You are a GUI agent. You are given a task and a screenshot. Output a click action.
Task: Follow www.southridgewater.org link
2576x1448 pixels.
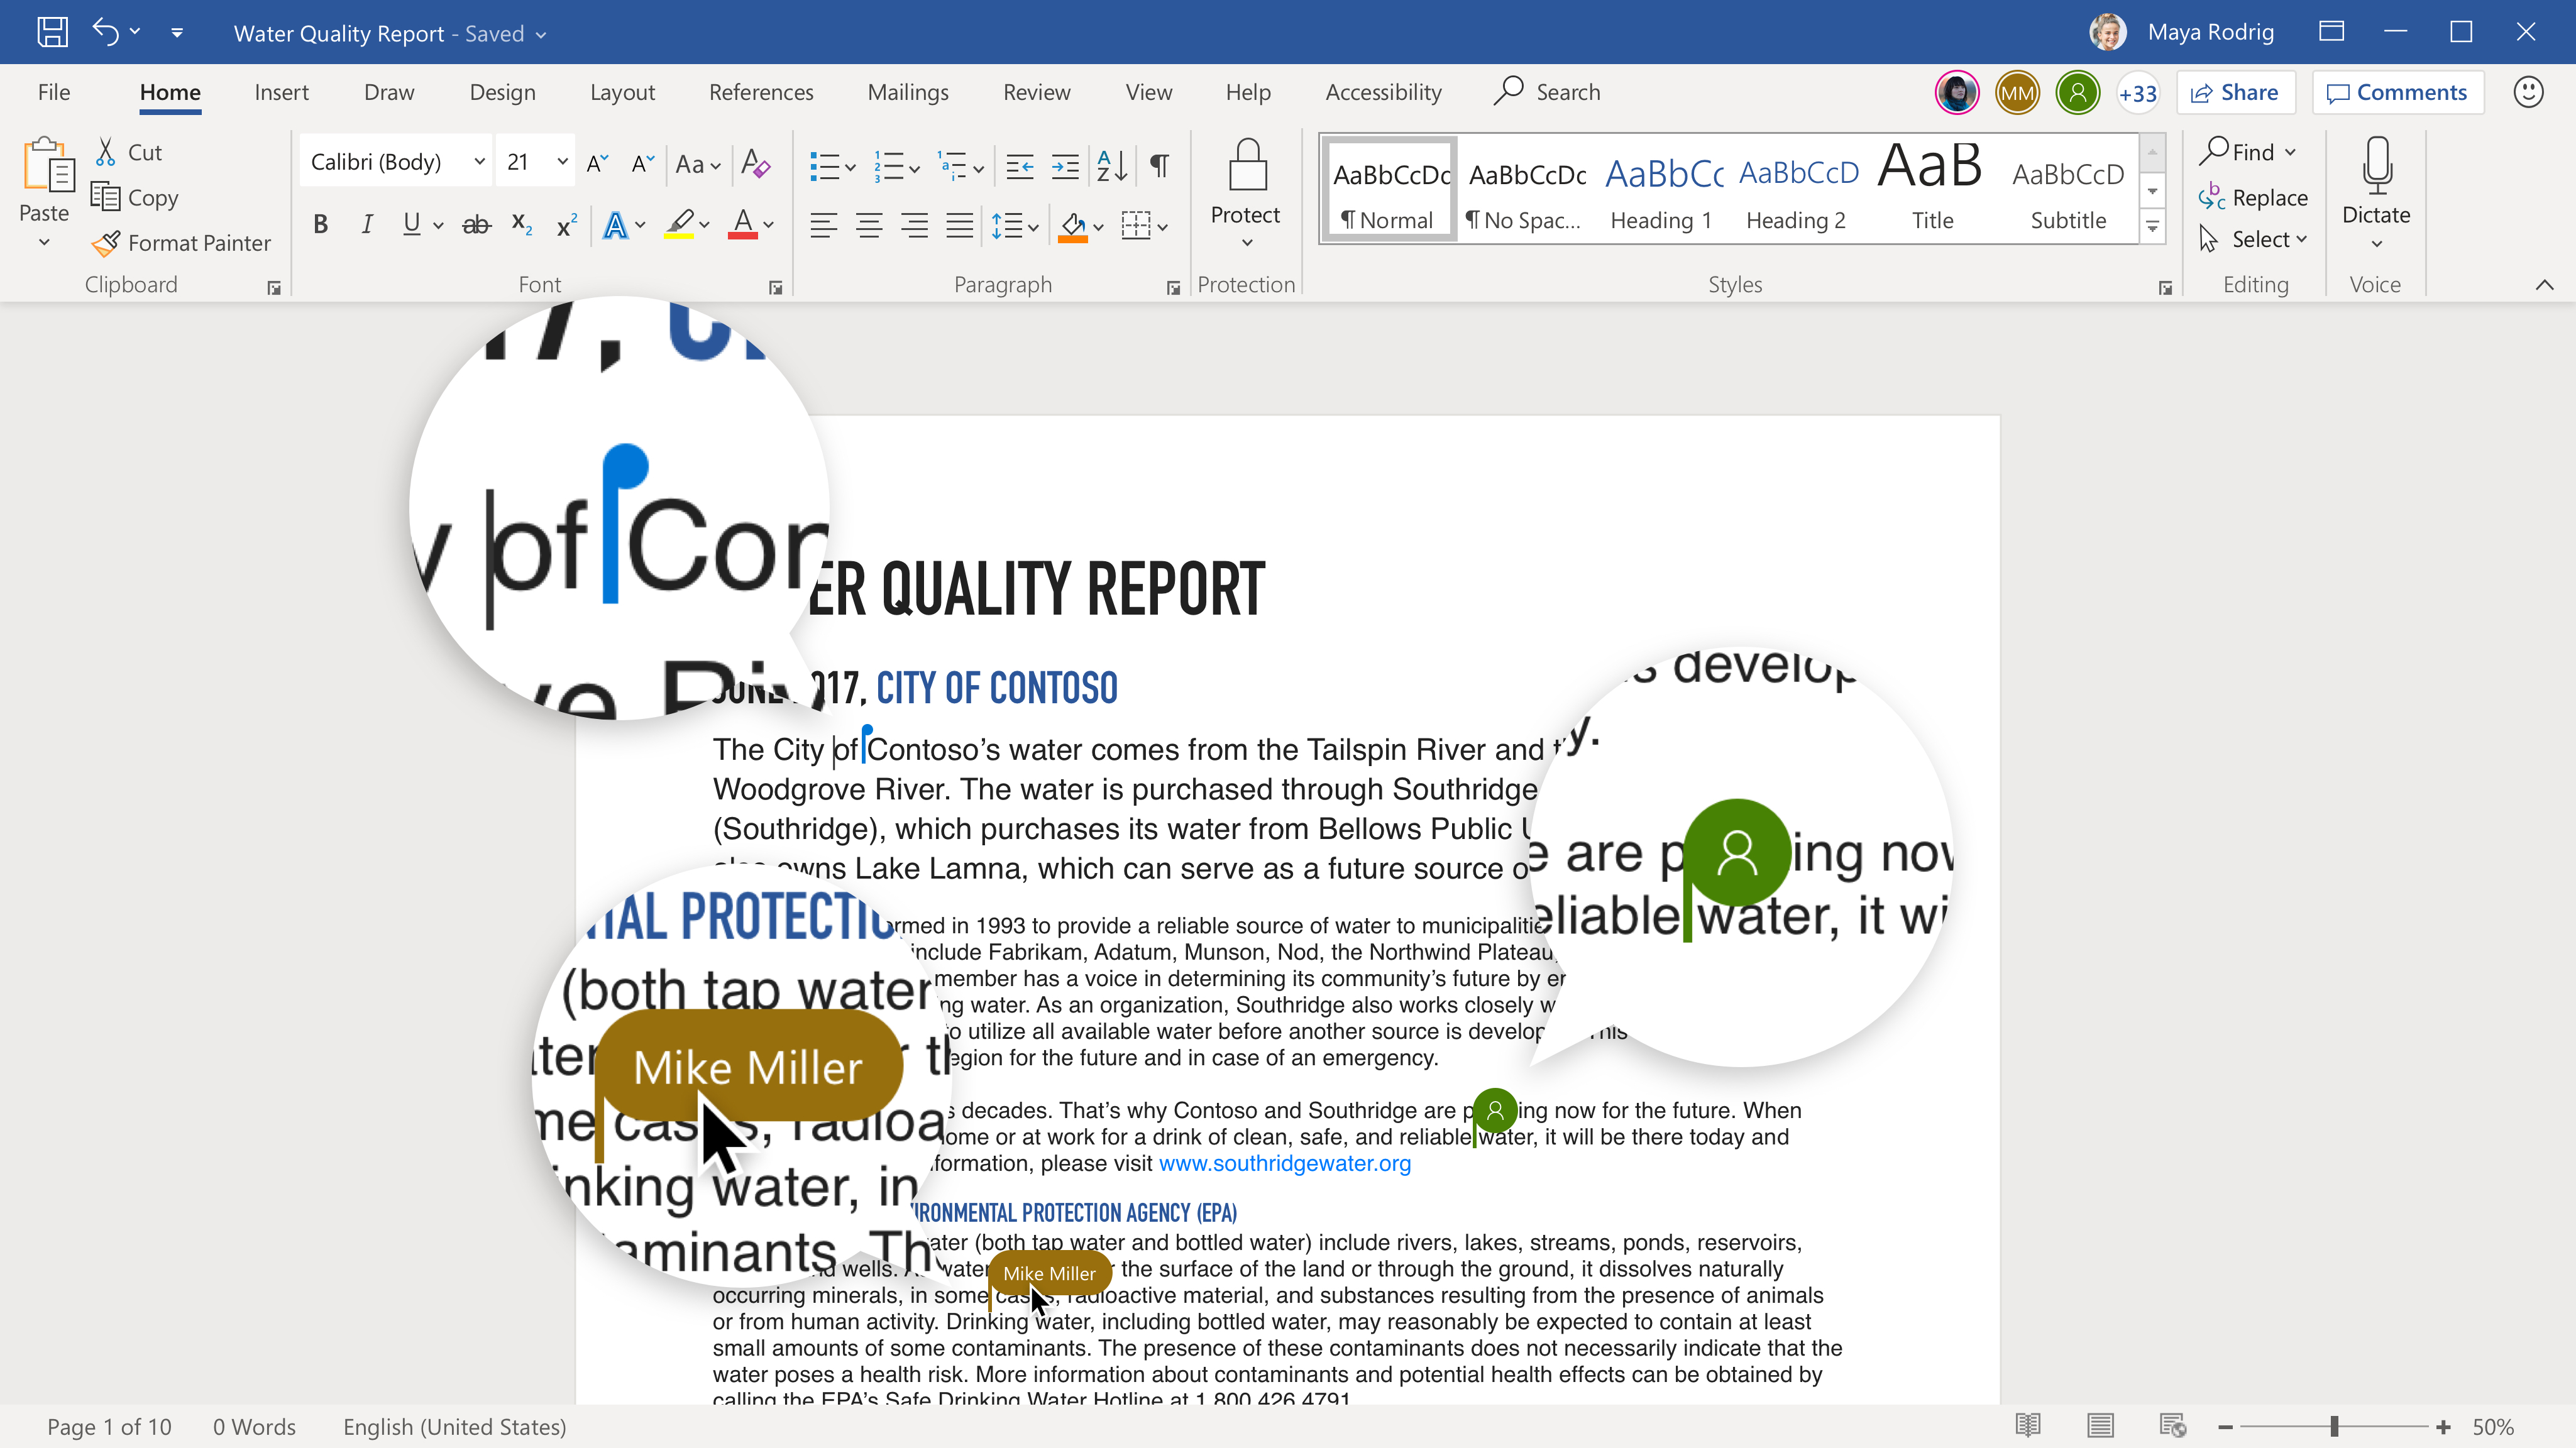(1284, 1163)
